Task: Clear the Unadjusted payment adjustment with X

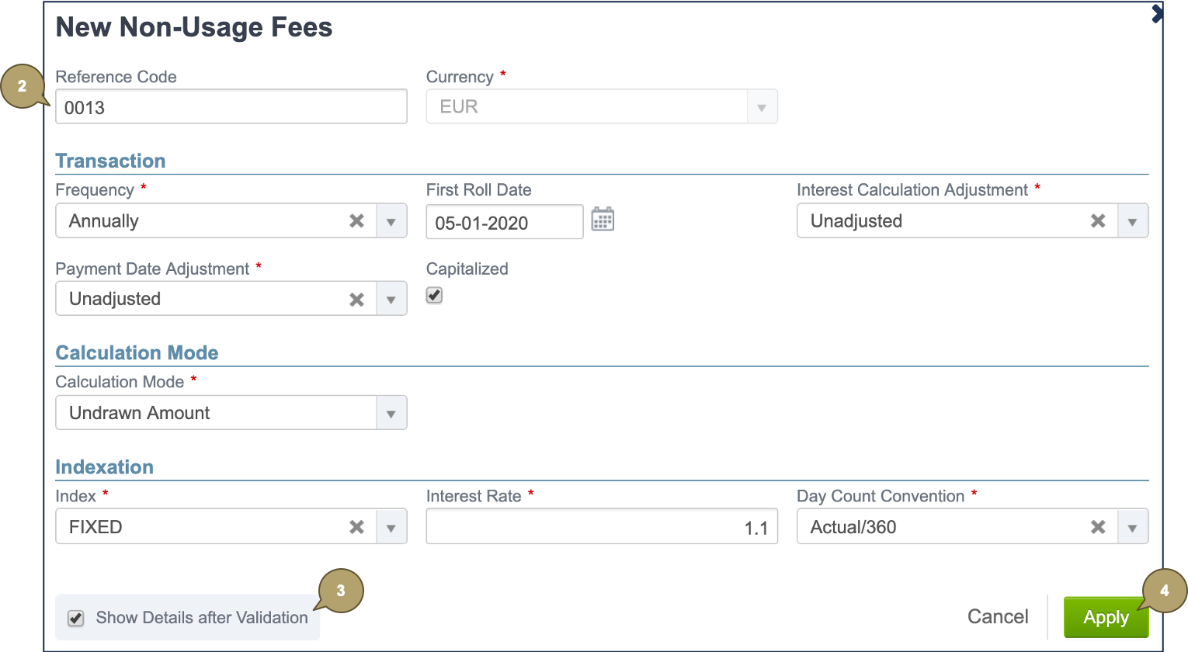Action: pos(356,298)
